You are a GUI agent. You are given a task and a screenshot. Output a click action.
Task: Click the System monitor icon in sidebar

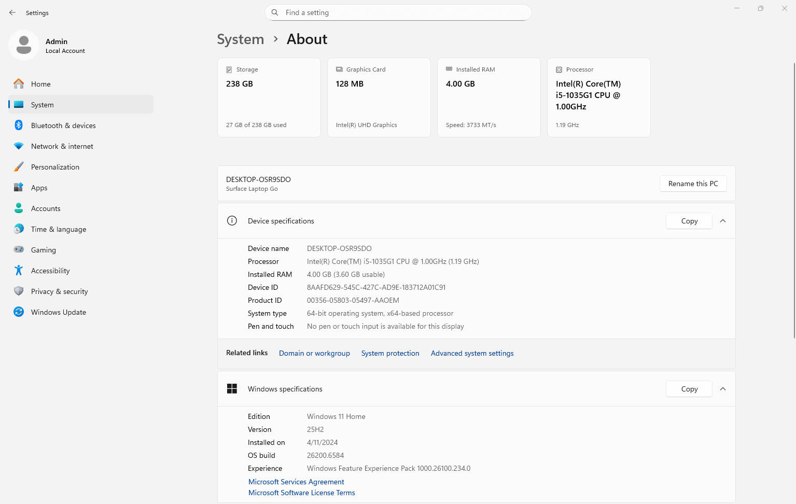[x=19, y=104]
